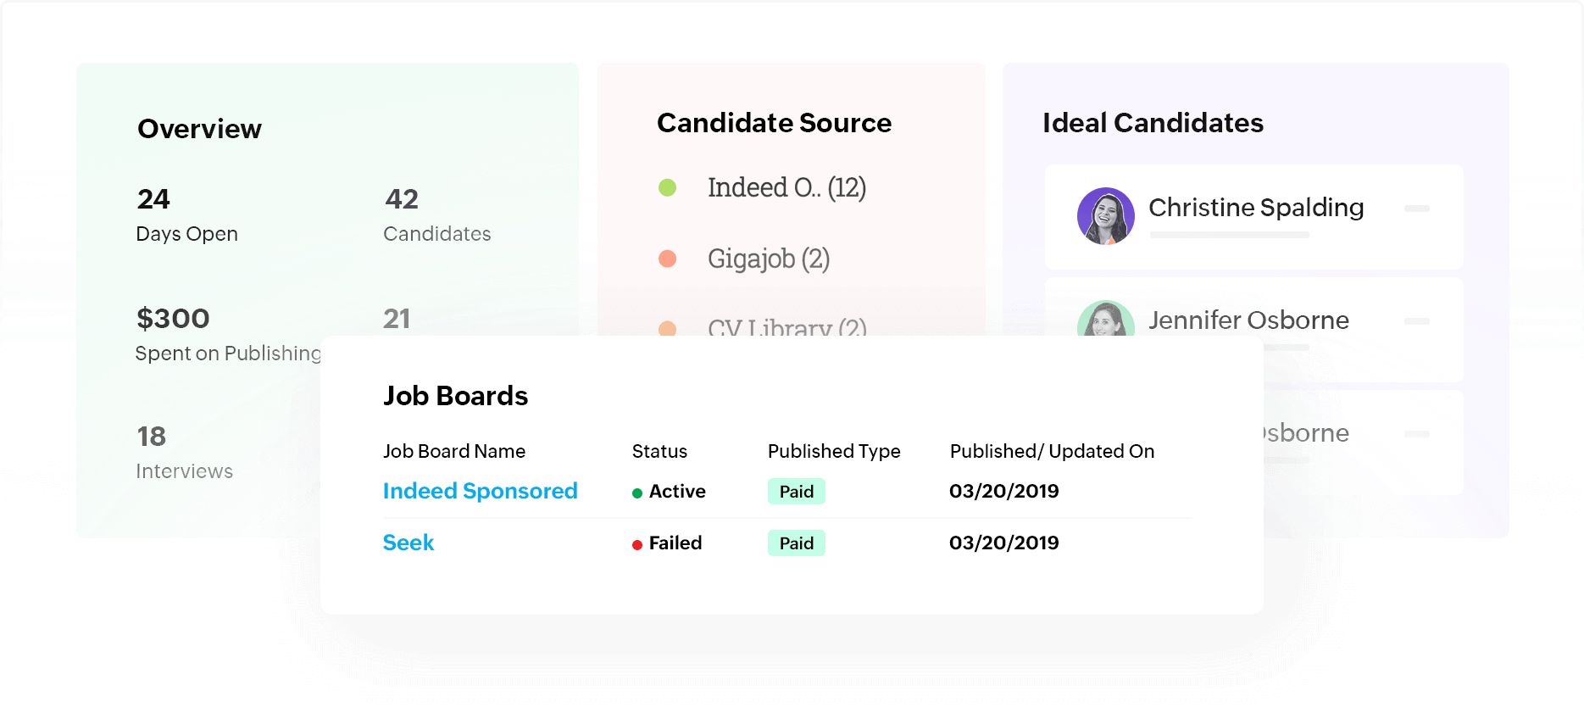This screenshot has width=1584, height=707.
Task: Click the Paid badge for Seek
Action: point(796,543)
